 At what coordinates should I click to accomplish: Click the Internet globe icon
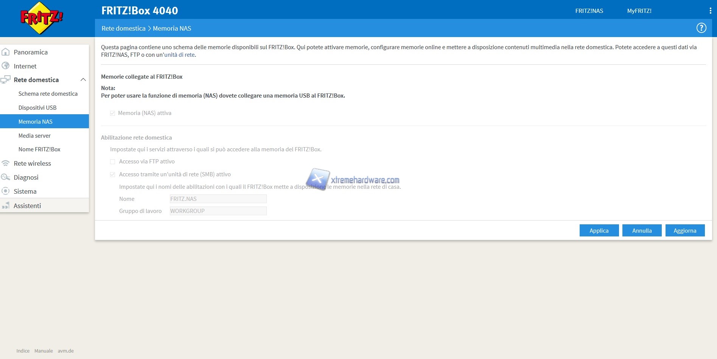coord(6,66)
